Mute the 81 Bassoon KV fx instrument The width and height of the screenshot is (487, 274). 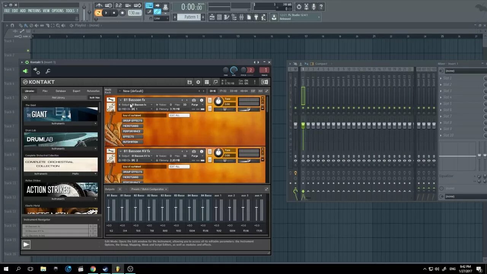(209, 160)
